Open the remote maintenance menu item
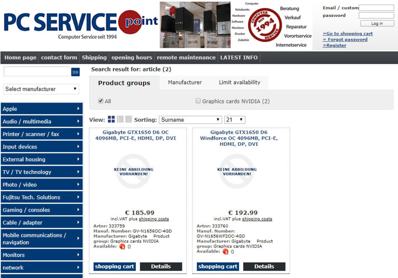Screen dimensions: 398x278 pyautogui.click(x=186, y=57)
